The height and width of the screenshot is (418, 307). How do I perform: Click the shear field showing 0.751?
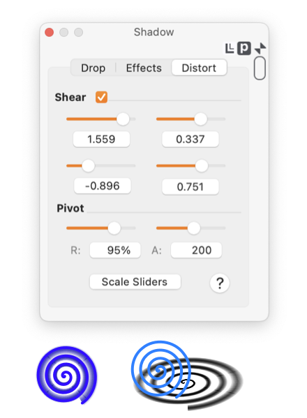tap(190, 187)
